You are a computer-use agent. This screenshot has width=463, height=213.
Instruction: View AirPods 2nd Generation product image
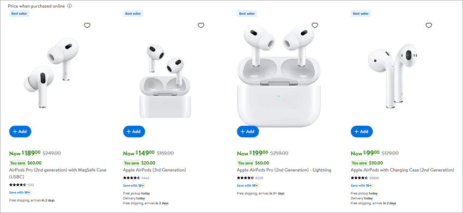tap(393, 76)
